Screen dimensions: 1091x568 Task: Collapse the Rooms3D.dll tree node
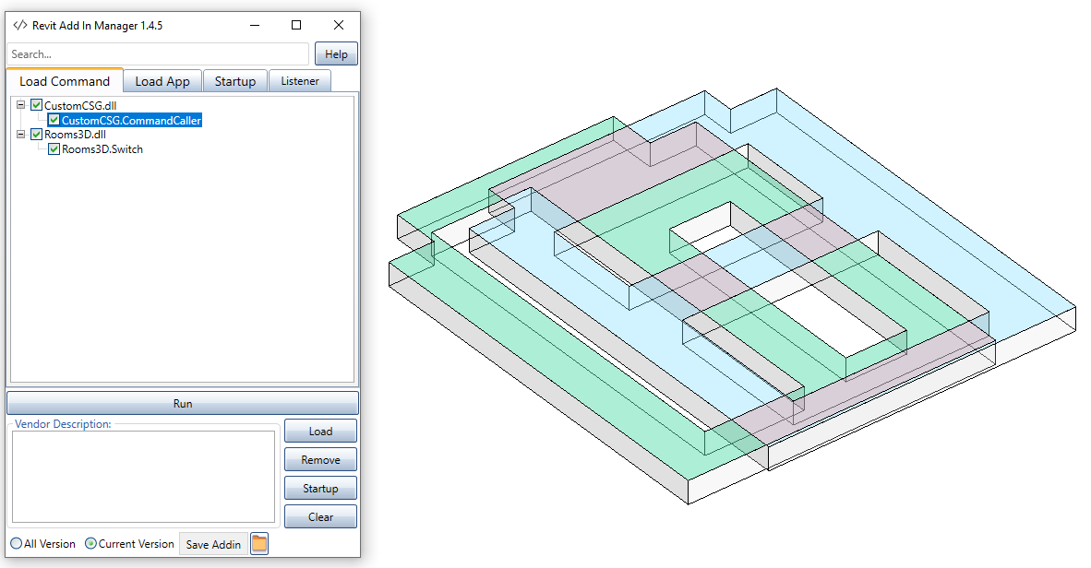[x=19, y=134]
